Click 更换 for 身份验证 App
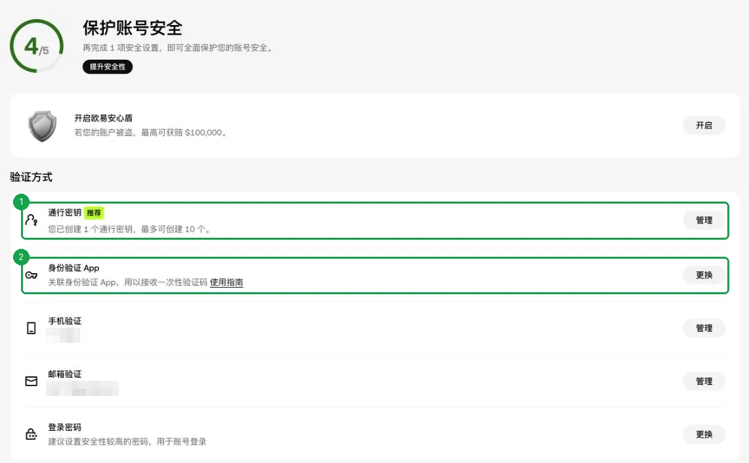Image resolution: width=749 pixels, height=463 pixels. tap(704, 275)
